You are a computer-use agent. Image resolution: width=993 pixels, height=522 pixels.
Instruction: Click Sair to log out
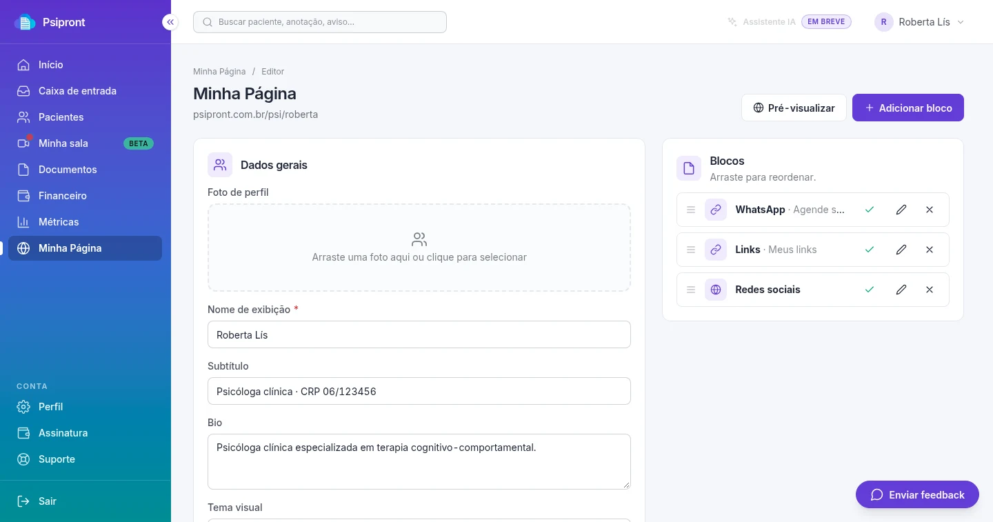click(x=85, y=501)
